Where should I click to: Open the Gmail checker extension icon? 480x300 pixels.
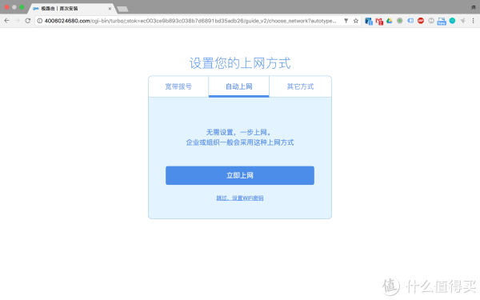point(379,21)
